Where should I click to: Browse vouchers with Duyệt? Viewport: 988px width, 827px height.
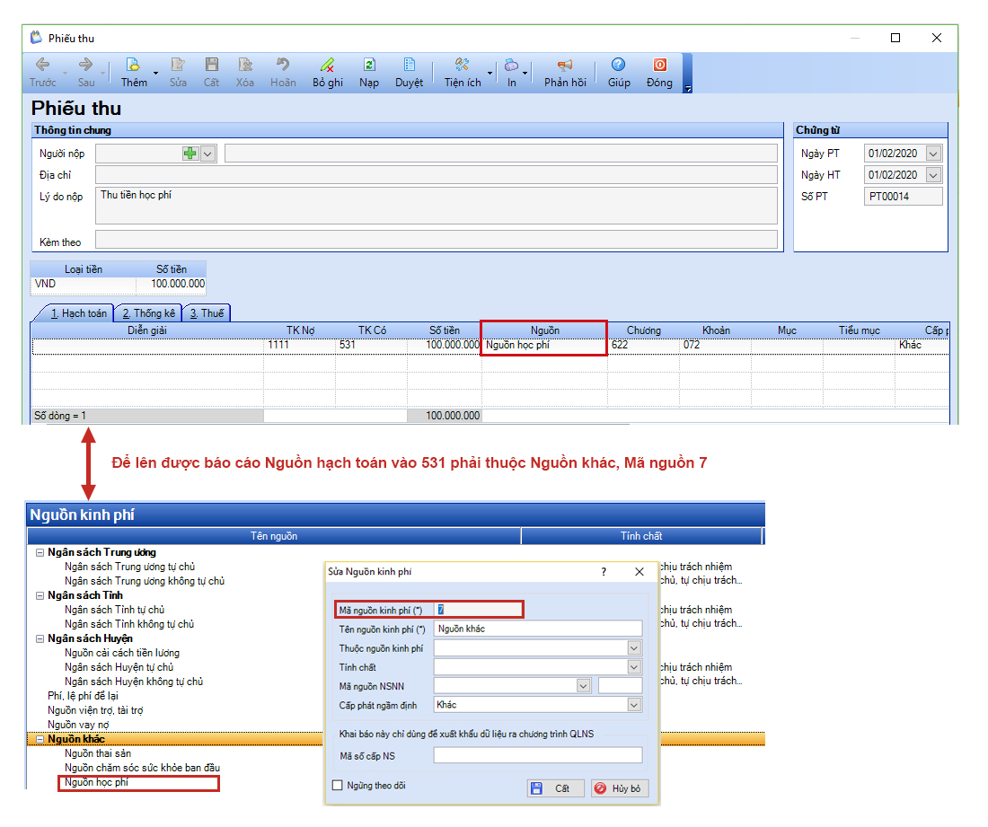point(409,73)
